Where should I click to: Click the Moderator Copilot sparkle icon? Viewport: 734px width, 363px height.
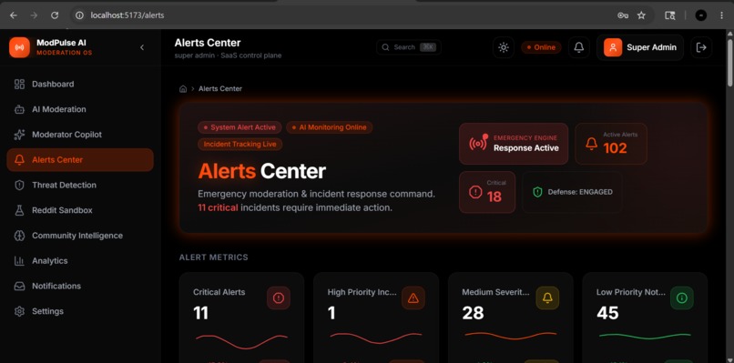pyautogui.click(x=19, y=135)
